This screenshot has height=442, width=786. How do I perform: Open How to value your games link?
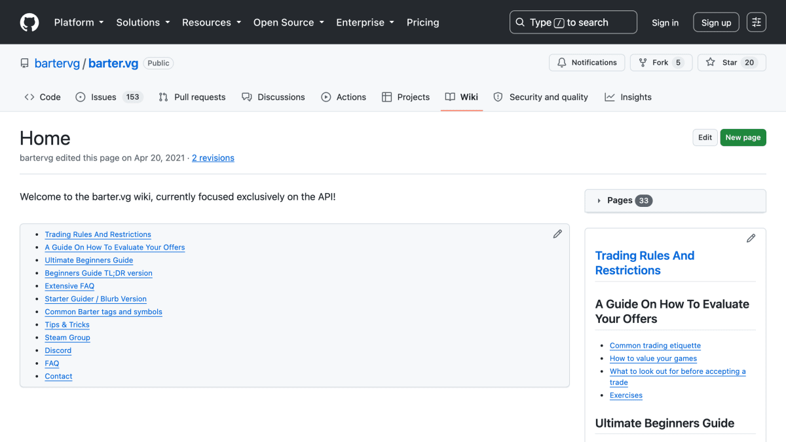pos(653,359)
